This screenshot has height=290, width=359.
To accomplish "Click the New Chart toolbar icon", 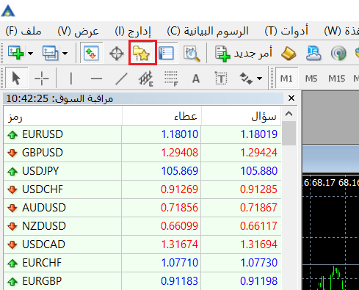I will tap(16, 53).
